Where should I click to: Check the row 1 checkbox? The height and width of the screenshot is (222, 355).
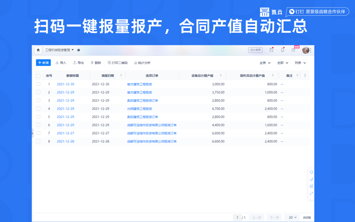coord(39,84)
